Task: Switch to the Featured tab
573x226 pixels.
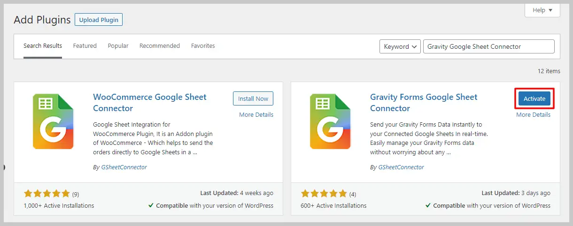Action: 85,46
